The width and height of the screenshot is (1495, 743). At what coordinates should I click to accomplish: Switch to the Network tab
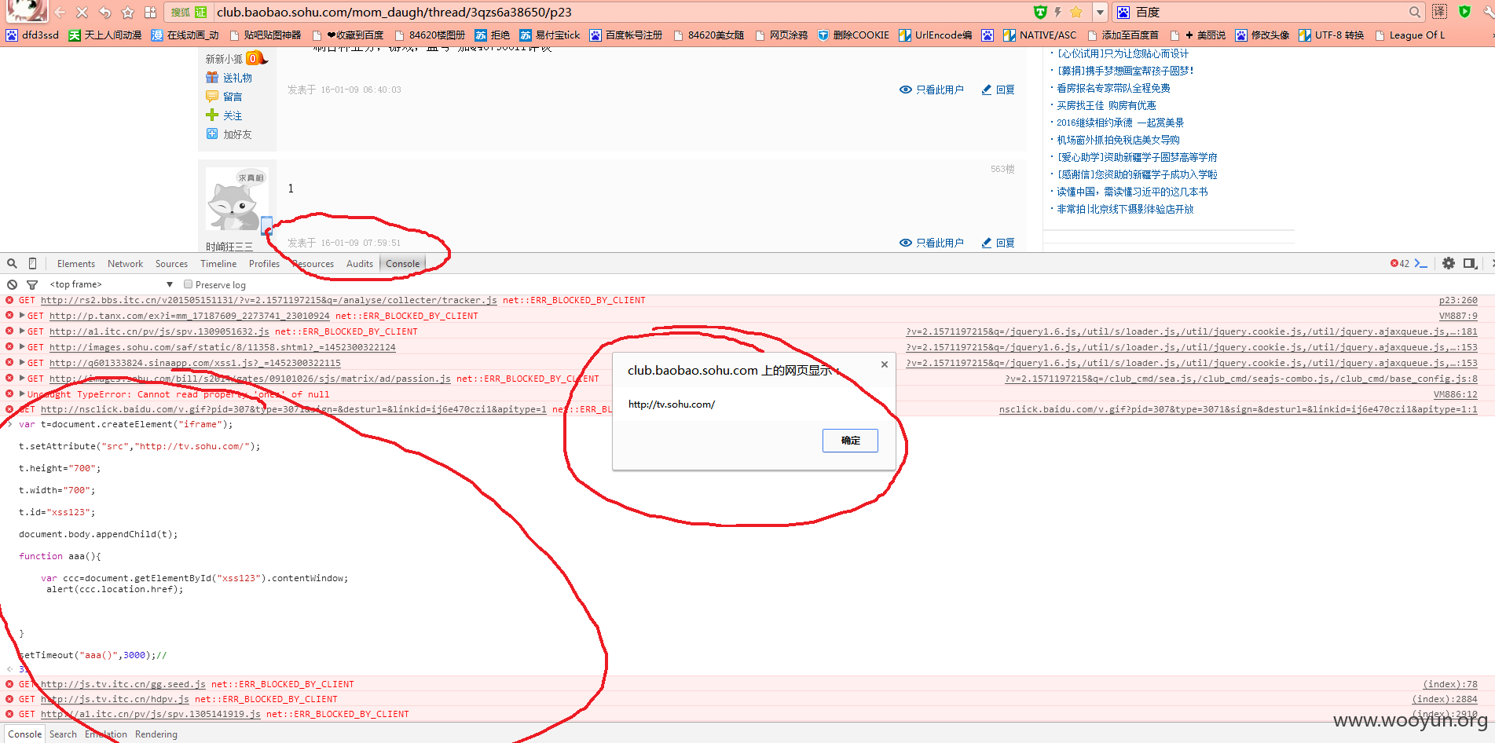[126, 264]
